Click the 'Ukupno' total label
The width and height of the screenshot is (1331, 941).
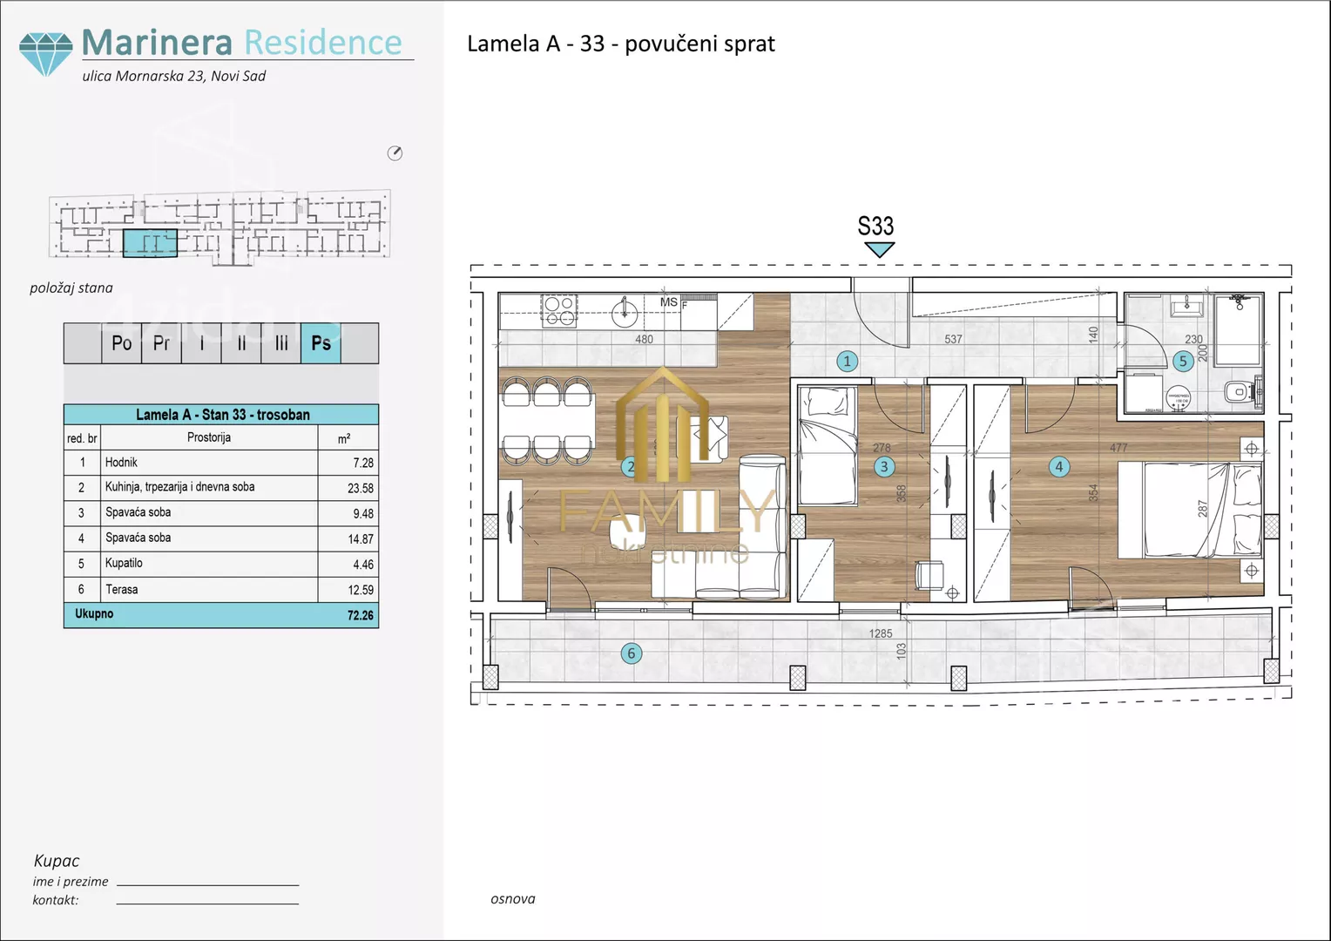[94, 613]
